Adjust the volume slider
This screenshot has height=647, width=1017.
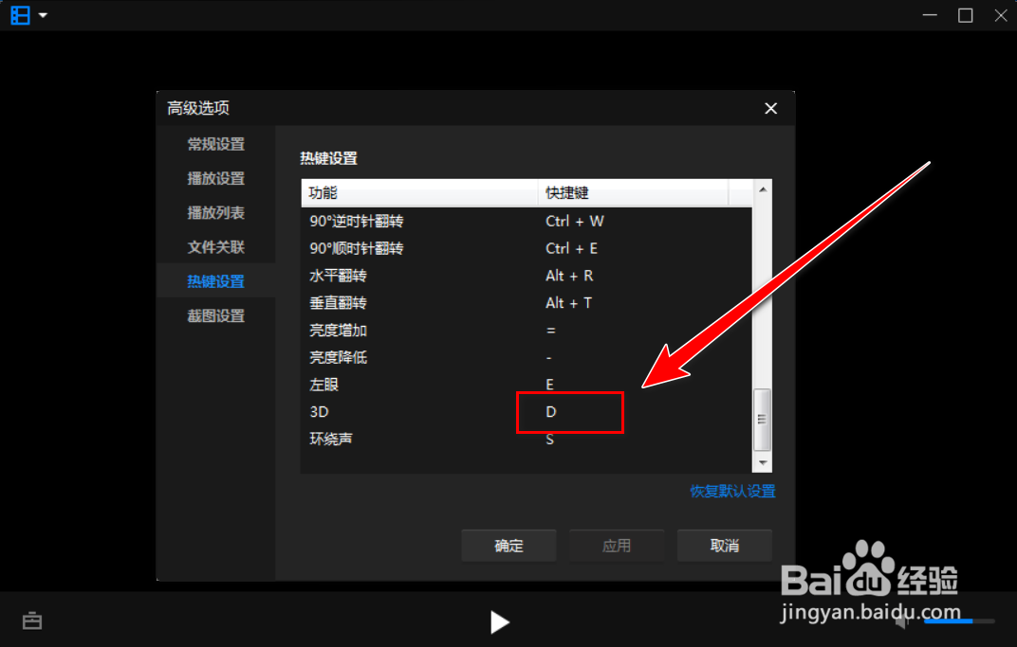[958, 621]
